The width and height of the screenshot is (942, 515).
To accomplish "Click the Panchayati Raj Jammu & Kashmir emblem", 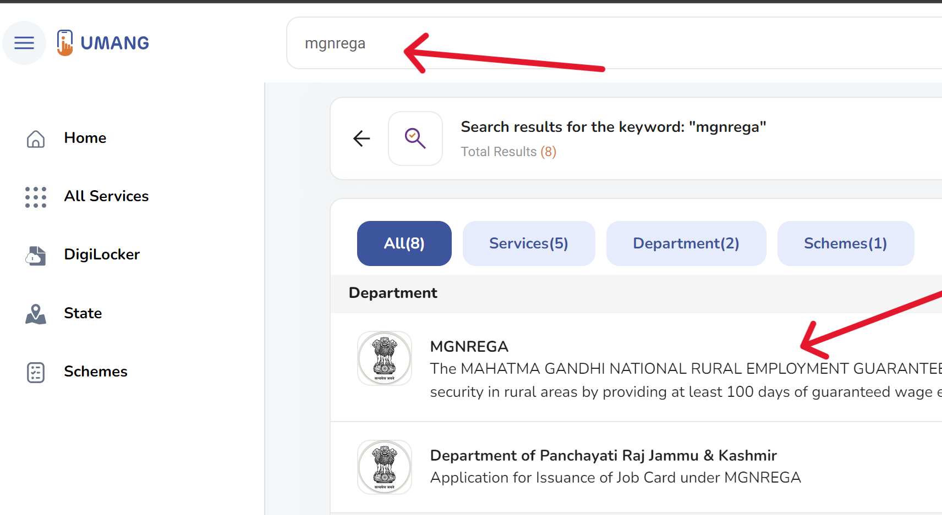I will [385, 467].
